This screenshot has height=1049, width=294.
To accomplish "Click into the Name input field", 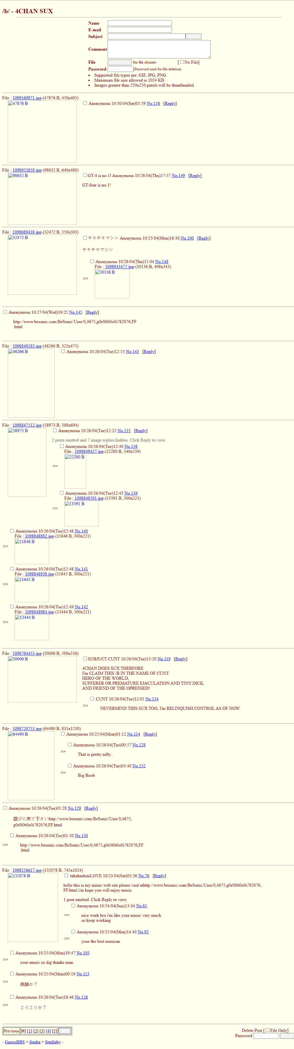I will click(x=139, y=23).
